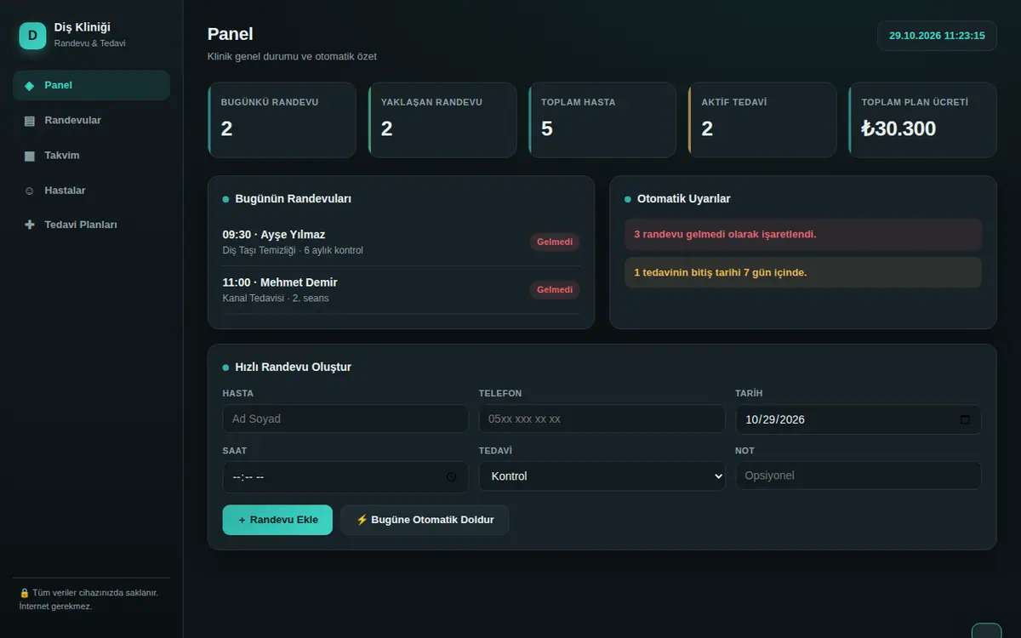Click the Toplam Hasta stat card
This screenshot has width=1021, height=638.
(602, 120)
